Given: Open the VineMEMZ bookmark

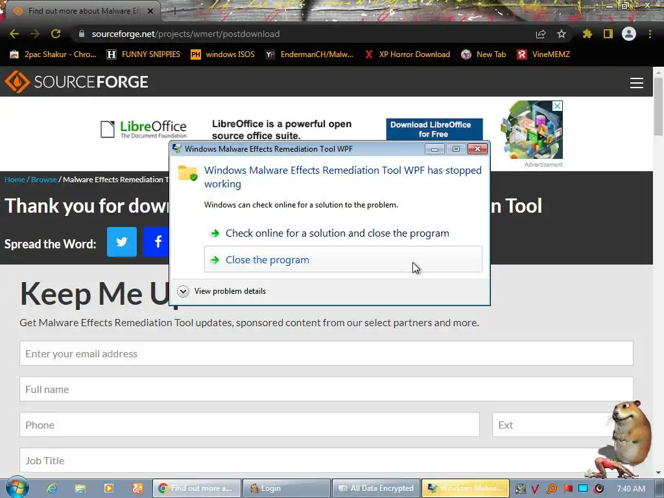Looking at the screenshot, I should click(x=544, y=54).
